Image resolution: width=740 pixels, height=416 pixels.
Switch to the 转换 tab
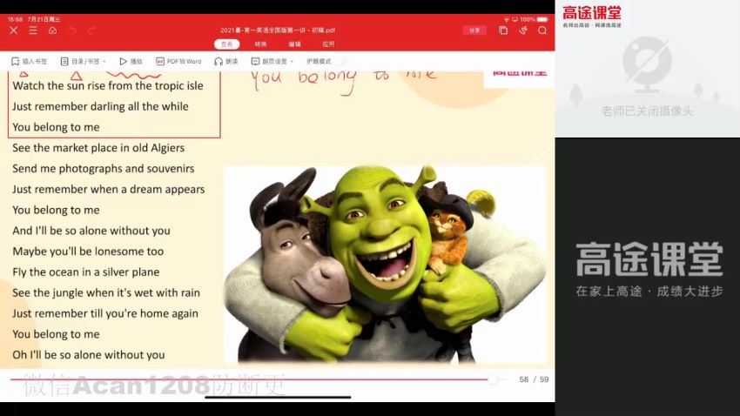[x=261, y=44]
